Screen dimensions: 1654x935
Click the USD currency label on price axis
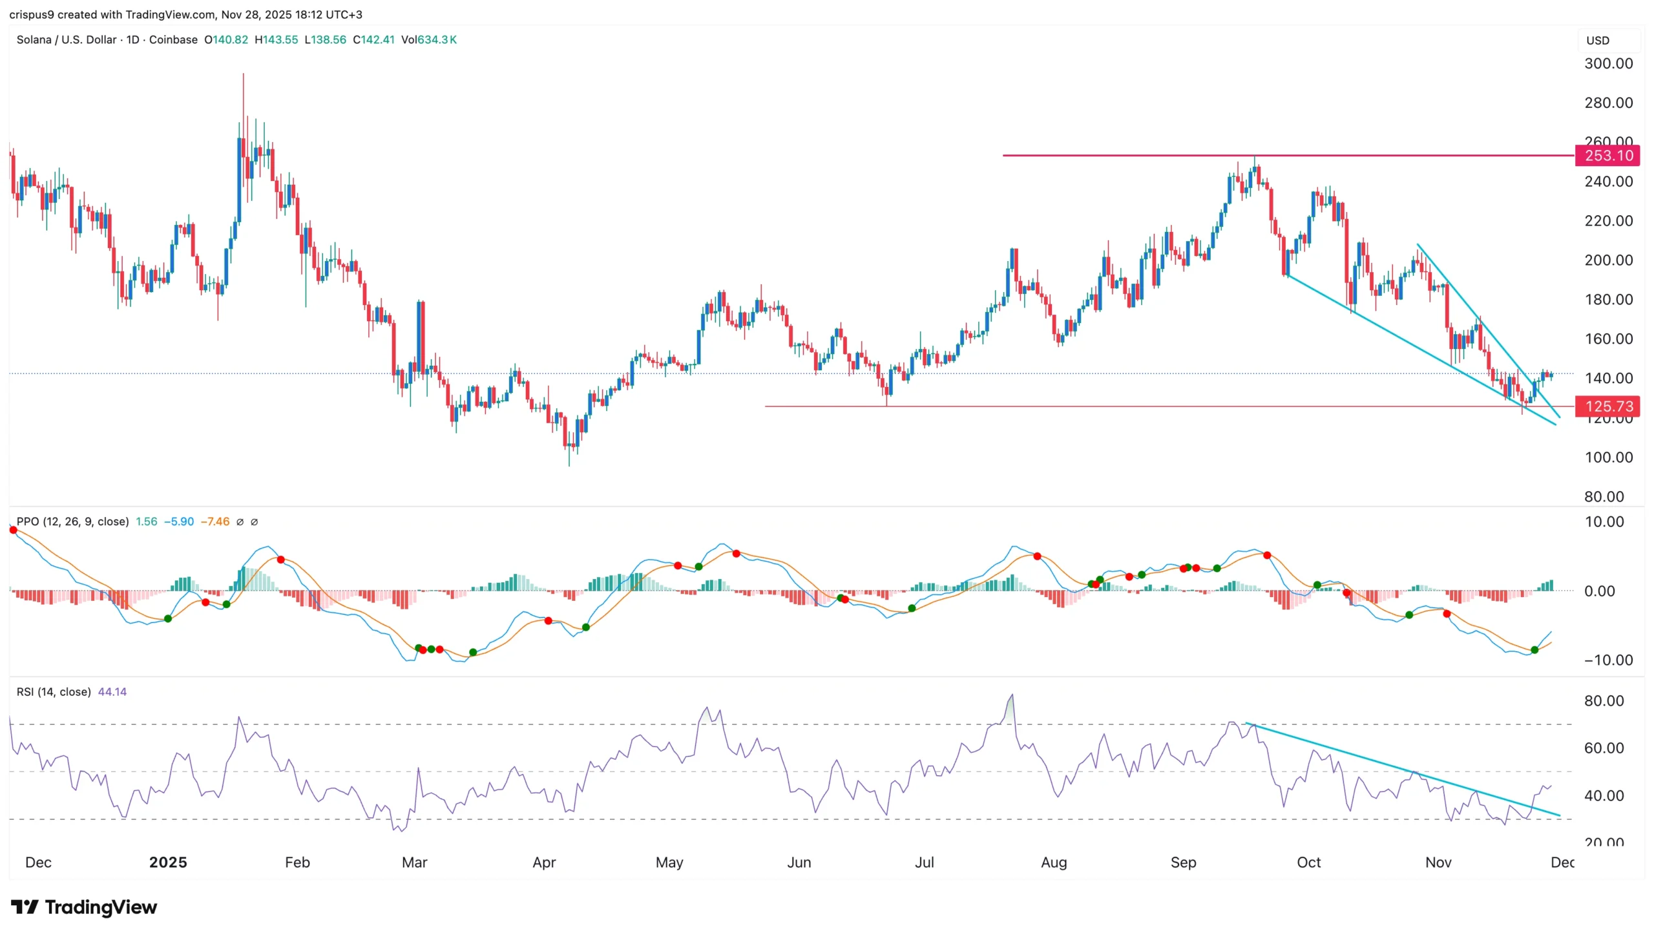pyautogui.click(x=1598, y=40)
